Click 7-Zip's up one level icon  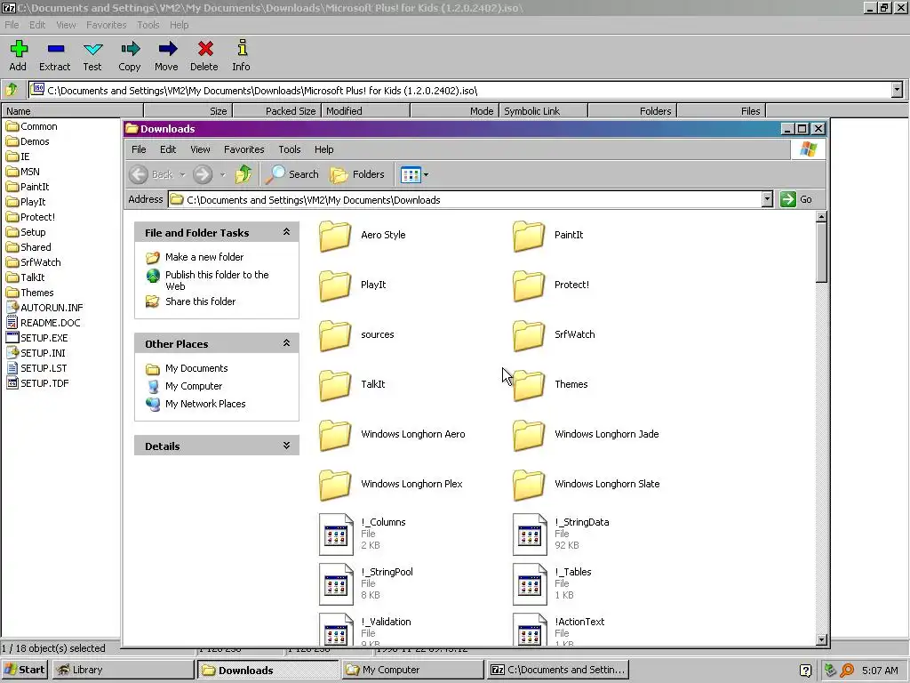click(x=12, y=90)
